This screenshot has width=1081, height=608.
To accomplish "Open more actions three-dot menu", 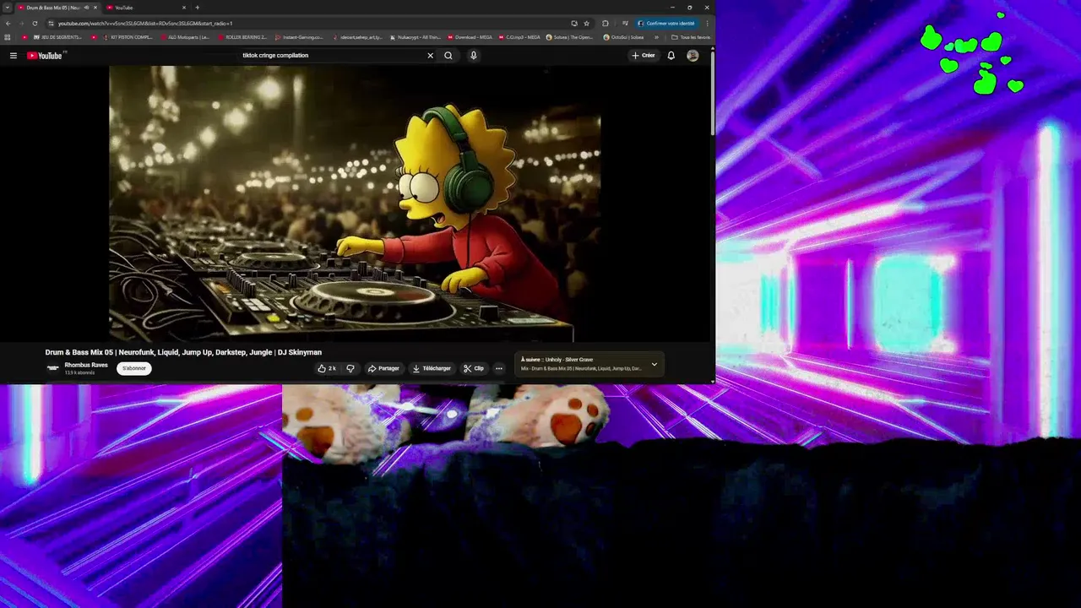I will click(x=499, y=368).
